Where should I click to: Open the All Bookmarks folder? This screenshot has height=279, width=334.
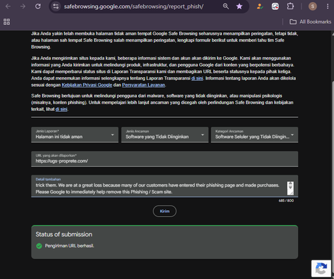coord(310,21)
